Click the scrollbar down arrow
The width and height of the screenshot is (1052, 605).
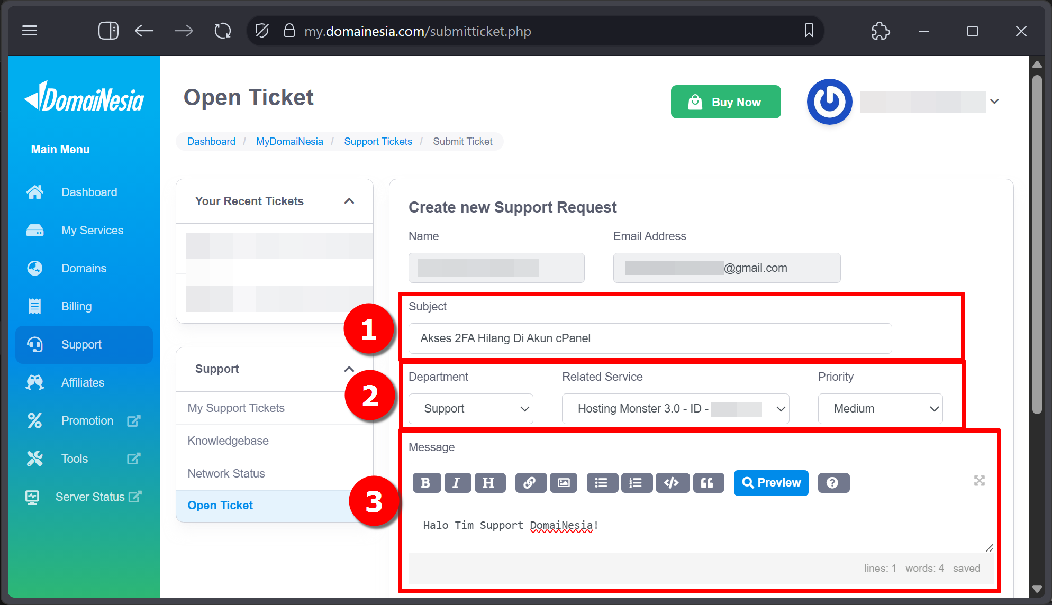click(1037, 589)
